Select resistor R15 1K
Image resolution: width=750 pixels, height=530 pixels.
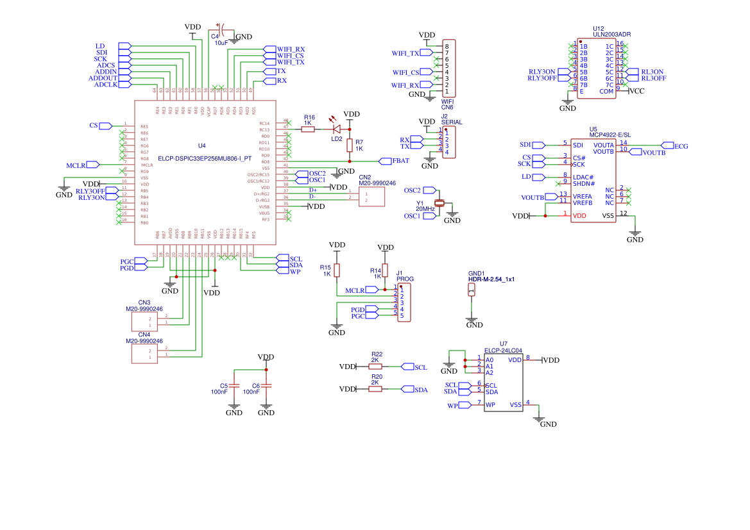click(x=337, y=270)
